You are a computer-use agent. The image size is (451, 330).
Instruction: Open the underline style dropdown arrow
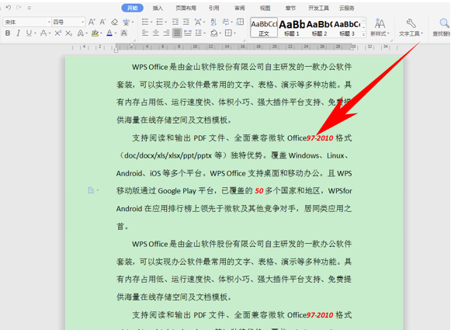35,33
